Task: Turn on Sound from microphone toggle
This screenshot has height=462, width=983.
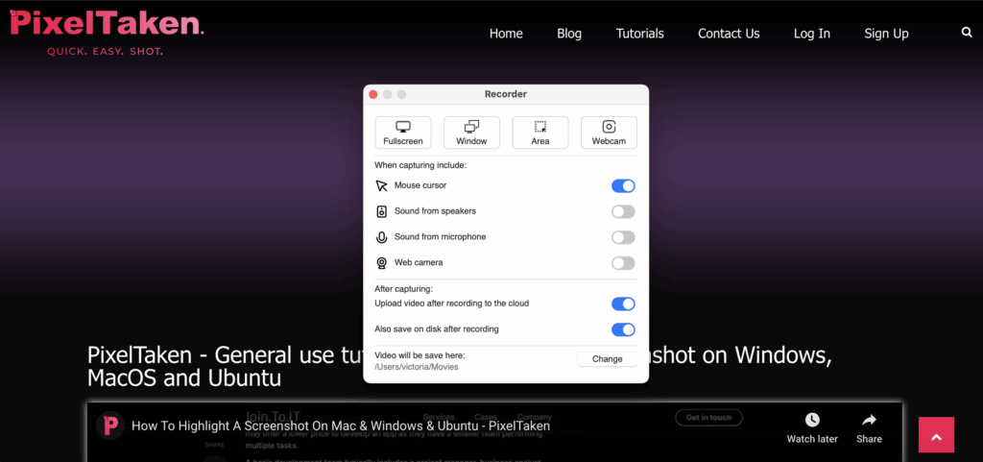Action: pyautogui.click(x=623, y=237)
